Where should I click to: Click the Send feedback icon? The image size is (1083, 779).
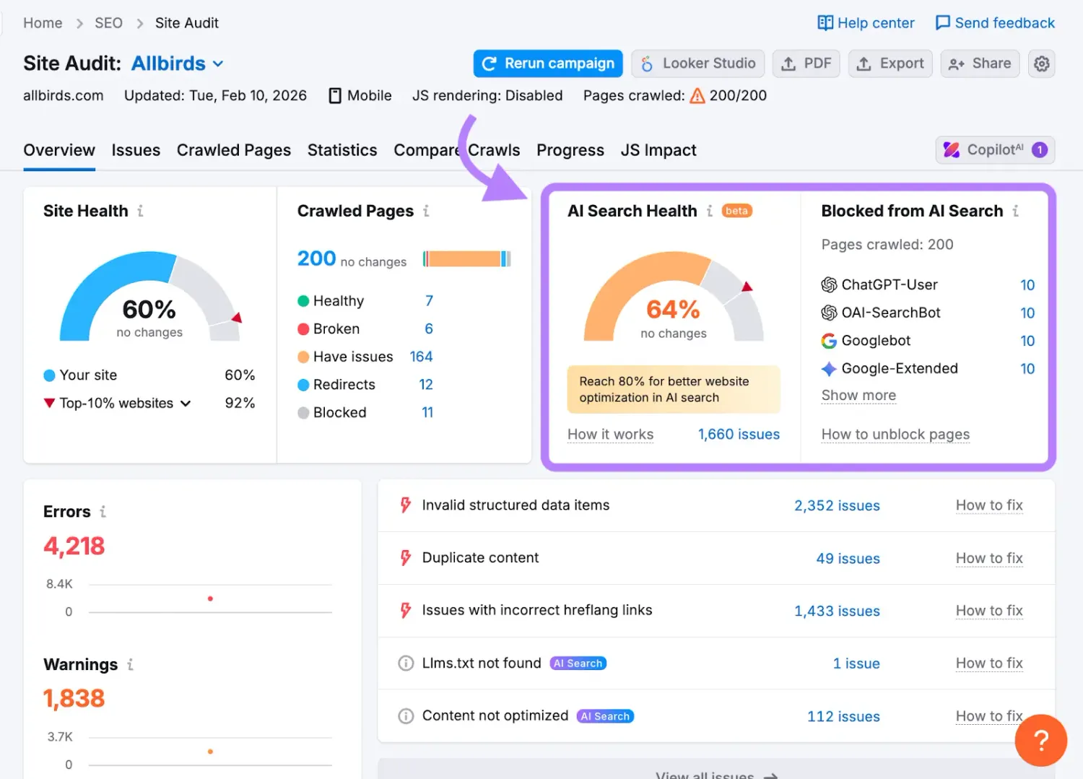click(x=942, y=22)
